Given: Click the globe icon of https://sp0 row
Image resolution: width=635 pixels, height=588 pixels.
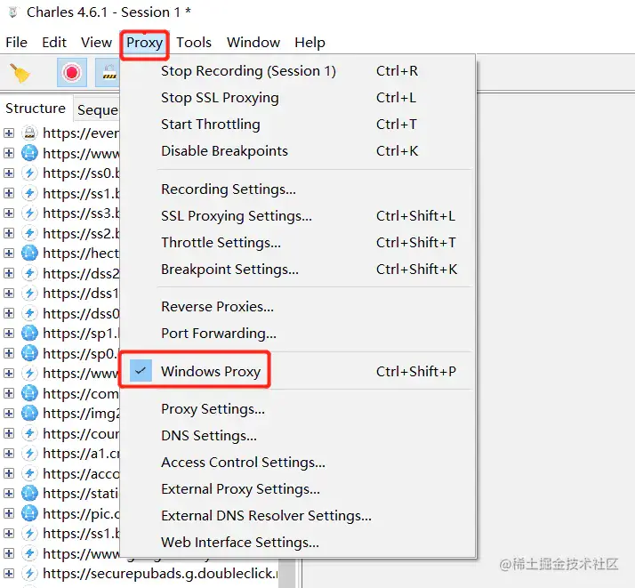Looking at the screenshot, I should pos(29,353).
